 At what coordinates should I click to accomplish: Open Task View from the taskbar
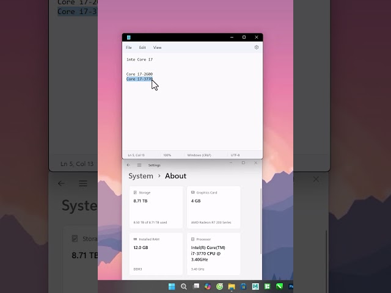coord(196,286)
